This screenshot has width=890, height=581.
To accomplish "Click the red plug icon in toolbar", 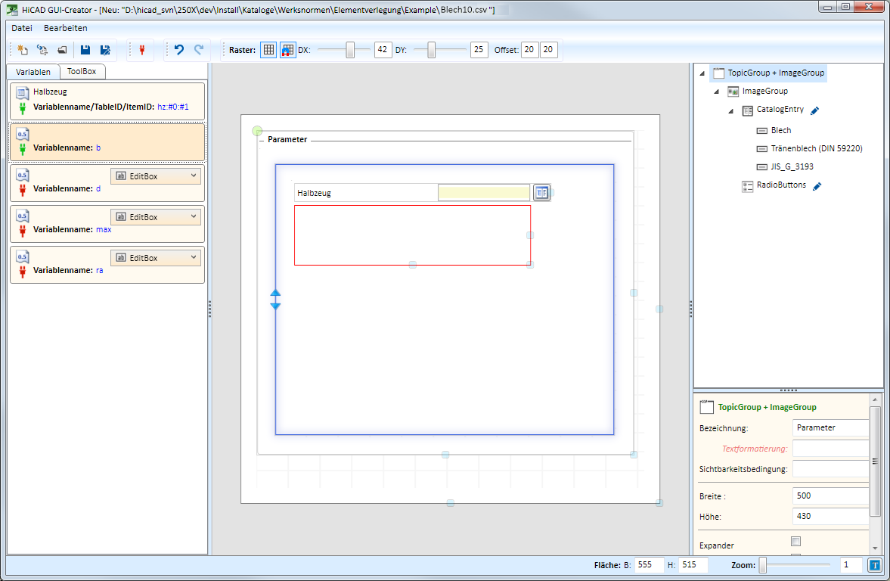I will (141, 50).
